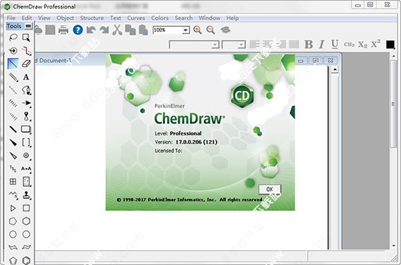Screen dimensions: 401x265
Task: Select the Cyclopropane ring tool
Action: [x=13, y=208]
